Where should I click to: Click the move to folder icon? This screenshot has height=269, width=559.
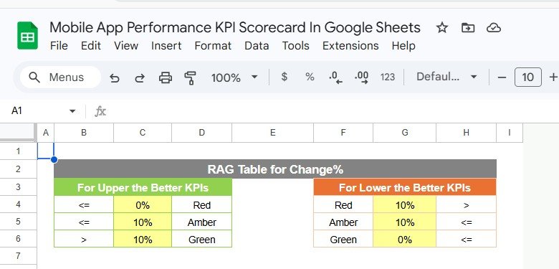pyautogui.click(x=468, y=27)
